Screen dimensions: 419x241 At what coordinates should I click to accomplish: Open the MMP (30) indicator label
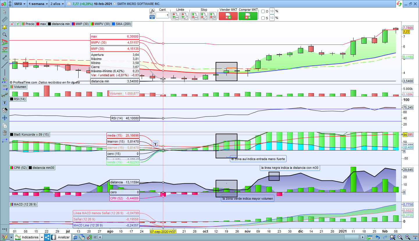click(80, 24)
